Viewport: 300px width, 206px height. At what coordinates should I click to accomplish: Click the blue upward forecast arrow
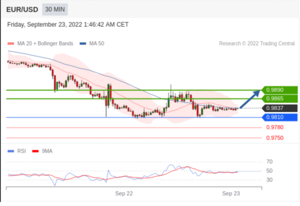coord(250,99)
